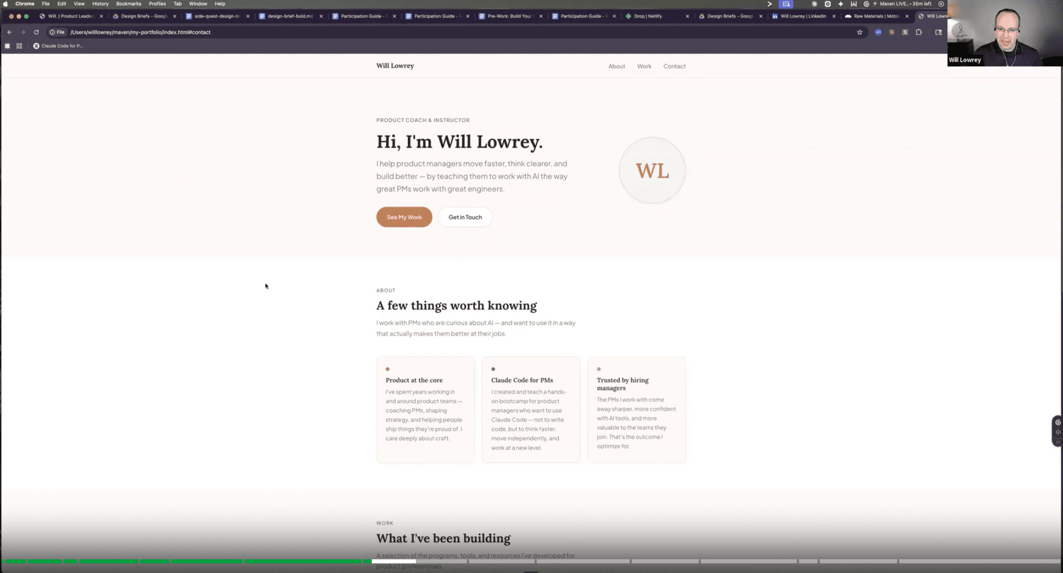The image size is (1063, 573).
Task: Click the browser forward arrow
Action: tap(23, 32)
